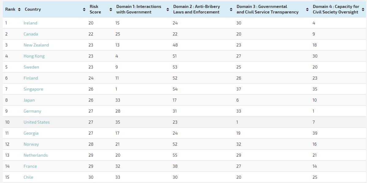Go to Singapore's country details
This screenshot has height=183, width=367.
33,89
